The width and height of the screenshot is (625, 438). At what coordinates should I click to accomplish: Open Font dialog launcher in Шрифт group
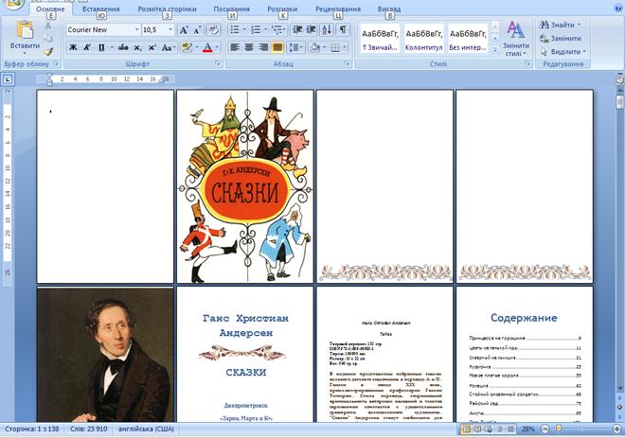[218, 63]
